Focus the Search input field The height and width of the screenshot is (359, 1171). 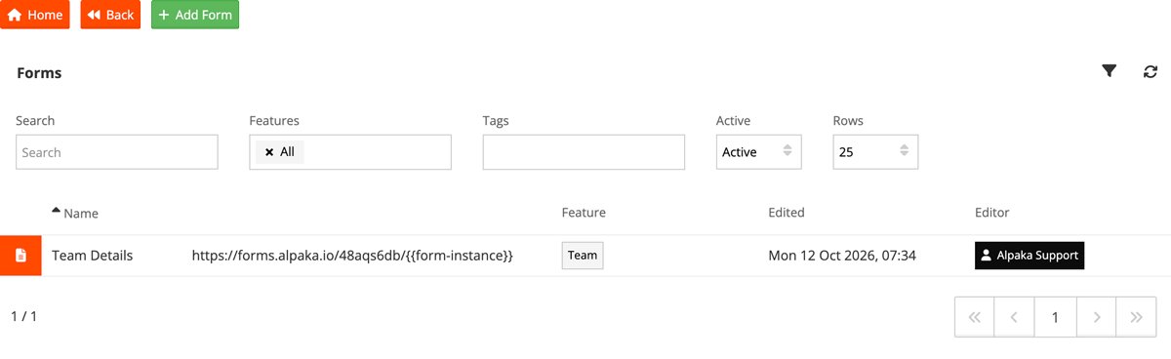point(117,152)
